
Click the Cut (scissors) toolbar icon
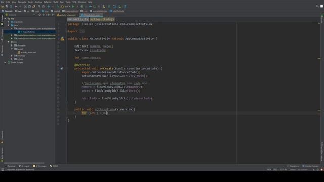coord(25,7)
